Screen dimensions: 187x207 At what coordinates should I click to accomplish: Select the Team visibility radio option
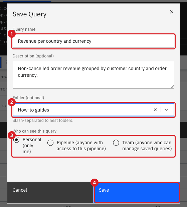(116, 143)
